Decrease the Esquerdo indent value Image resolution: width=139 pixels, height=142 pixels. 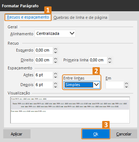point(56,52)
